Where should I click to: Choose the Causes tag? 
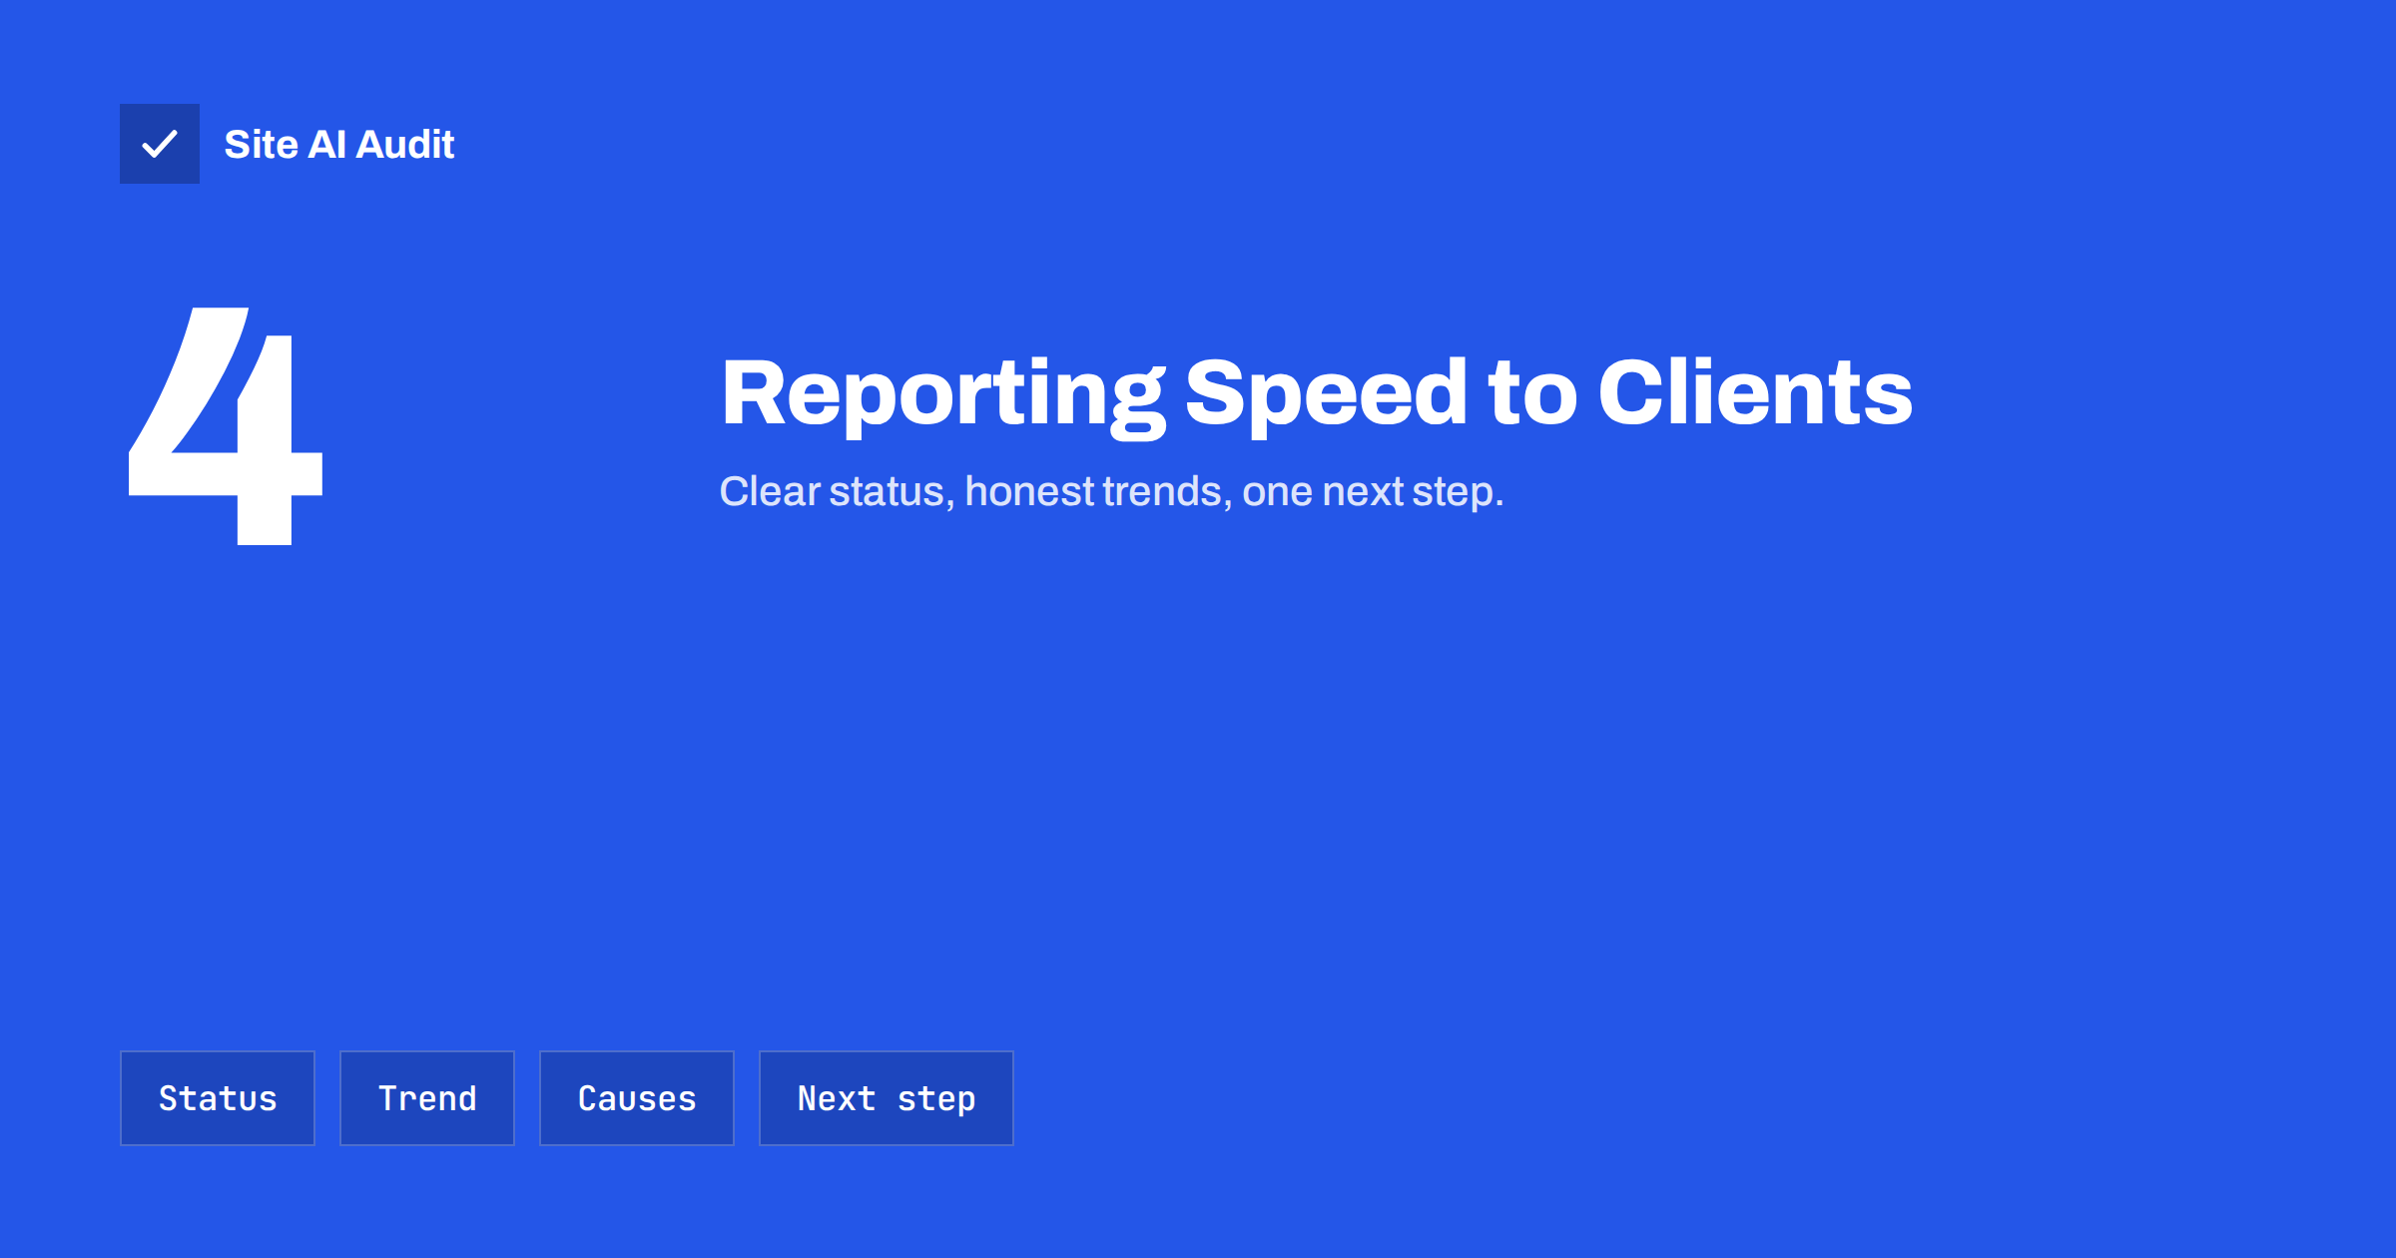[637, 1098]
